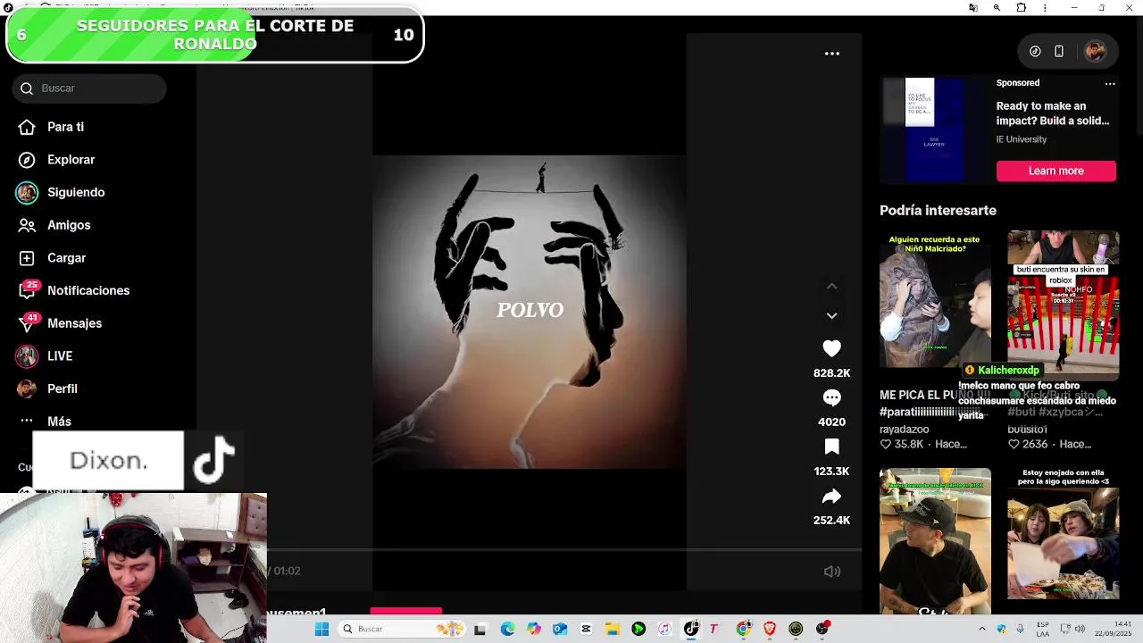
Task: Click the Podría interesarte heading
Action: pos(938,211)
